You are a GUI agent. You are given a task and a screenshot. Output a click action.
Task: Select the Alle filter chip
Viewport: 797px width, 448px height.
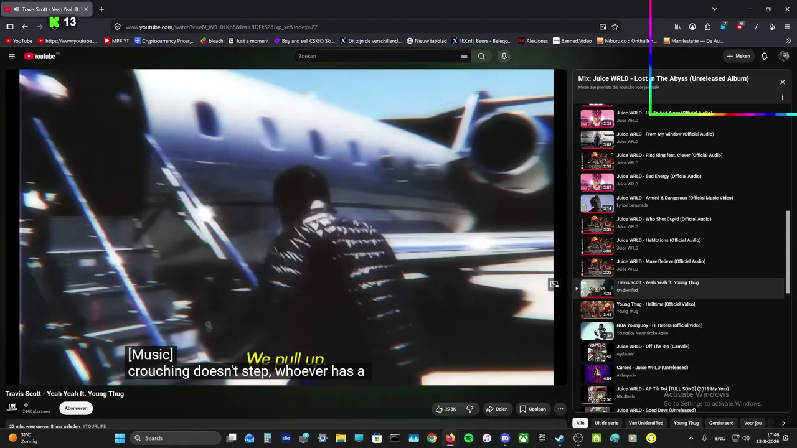(x=580, y=423)
